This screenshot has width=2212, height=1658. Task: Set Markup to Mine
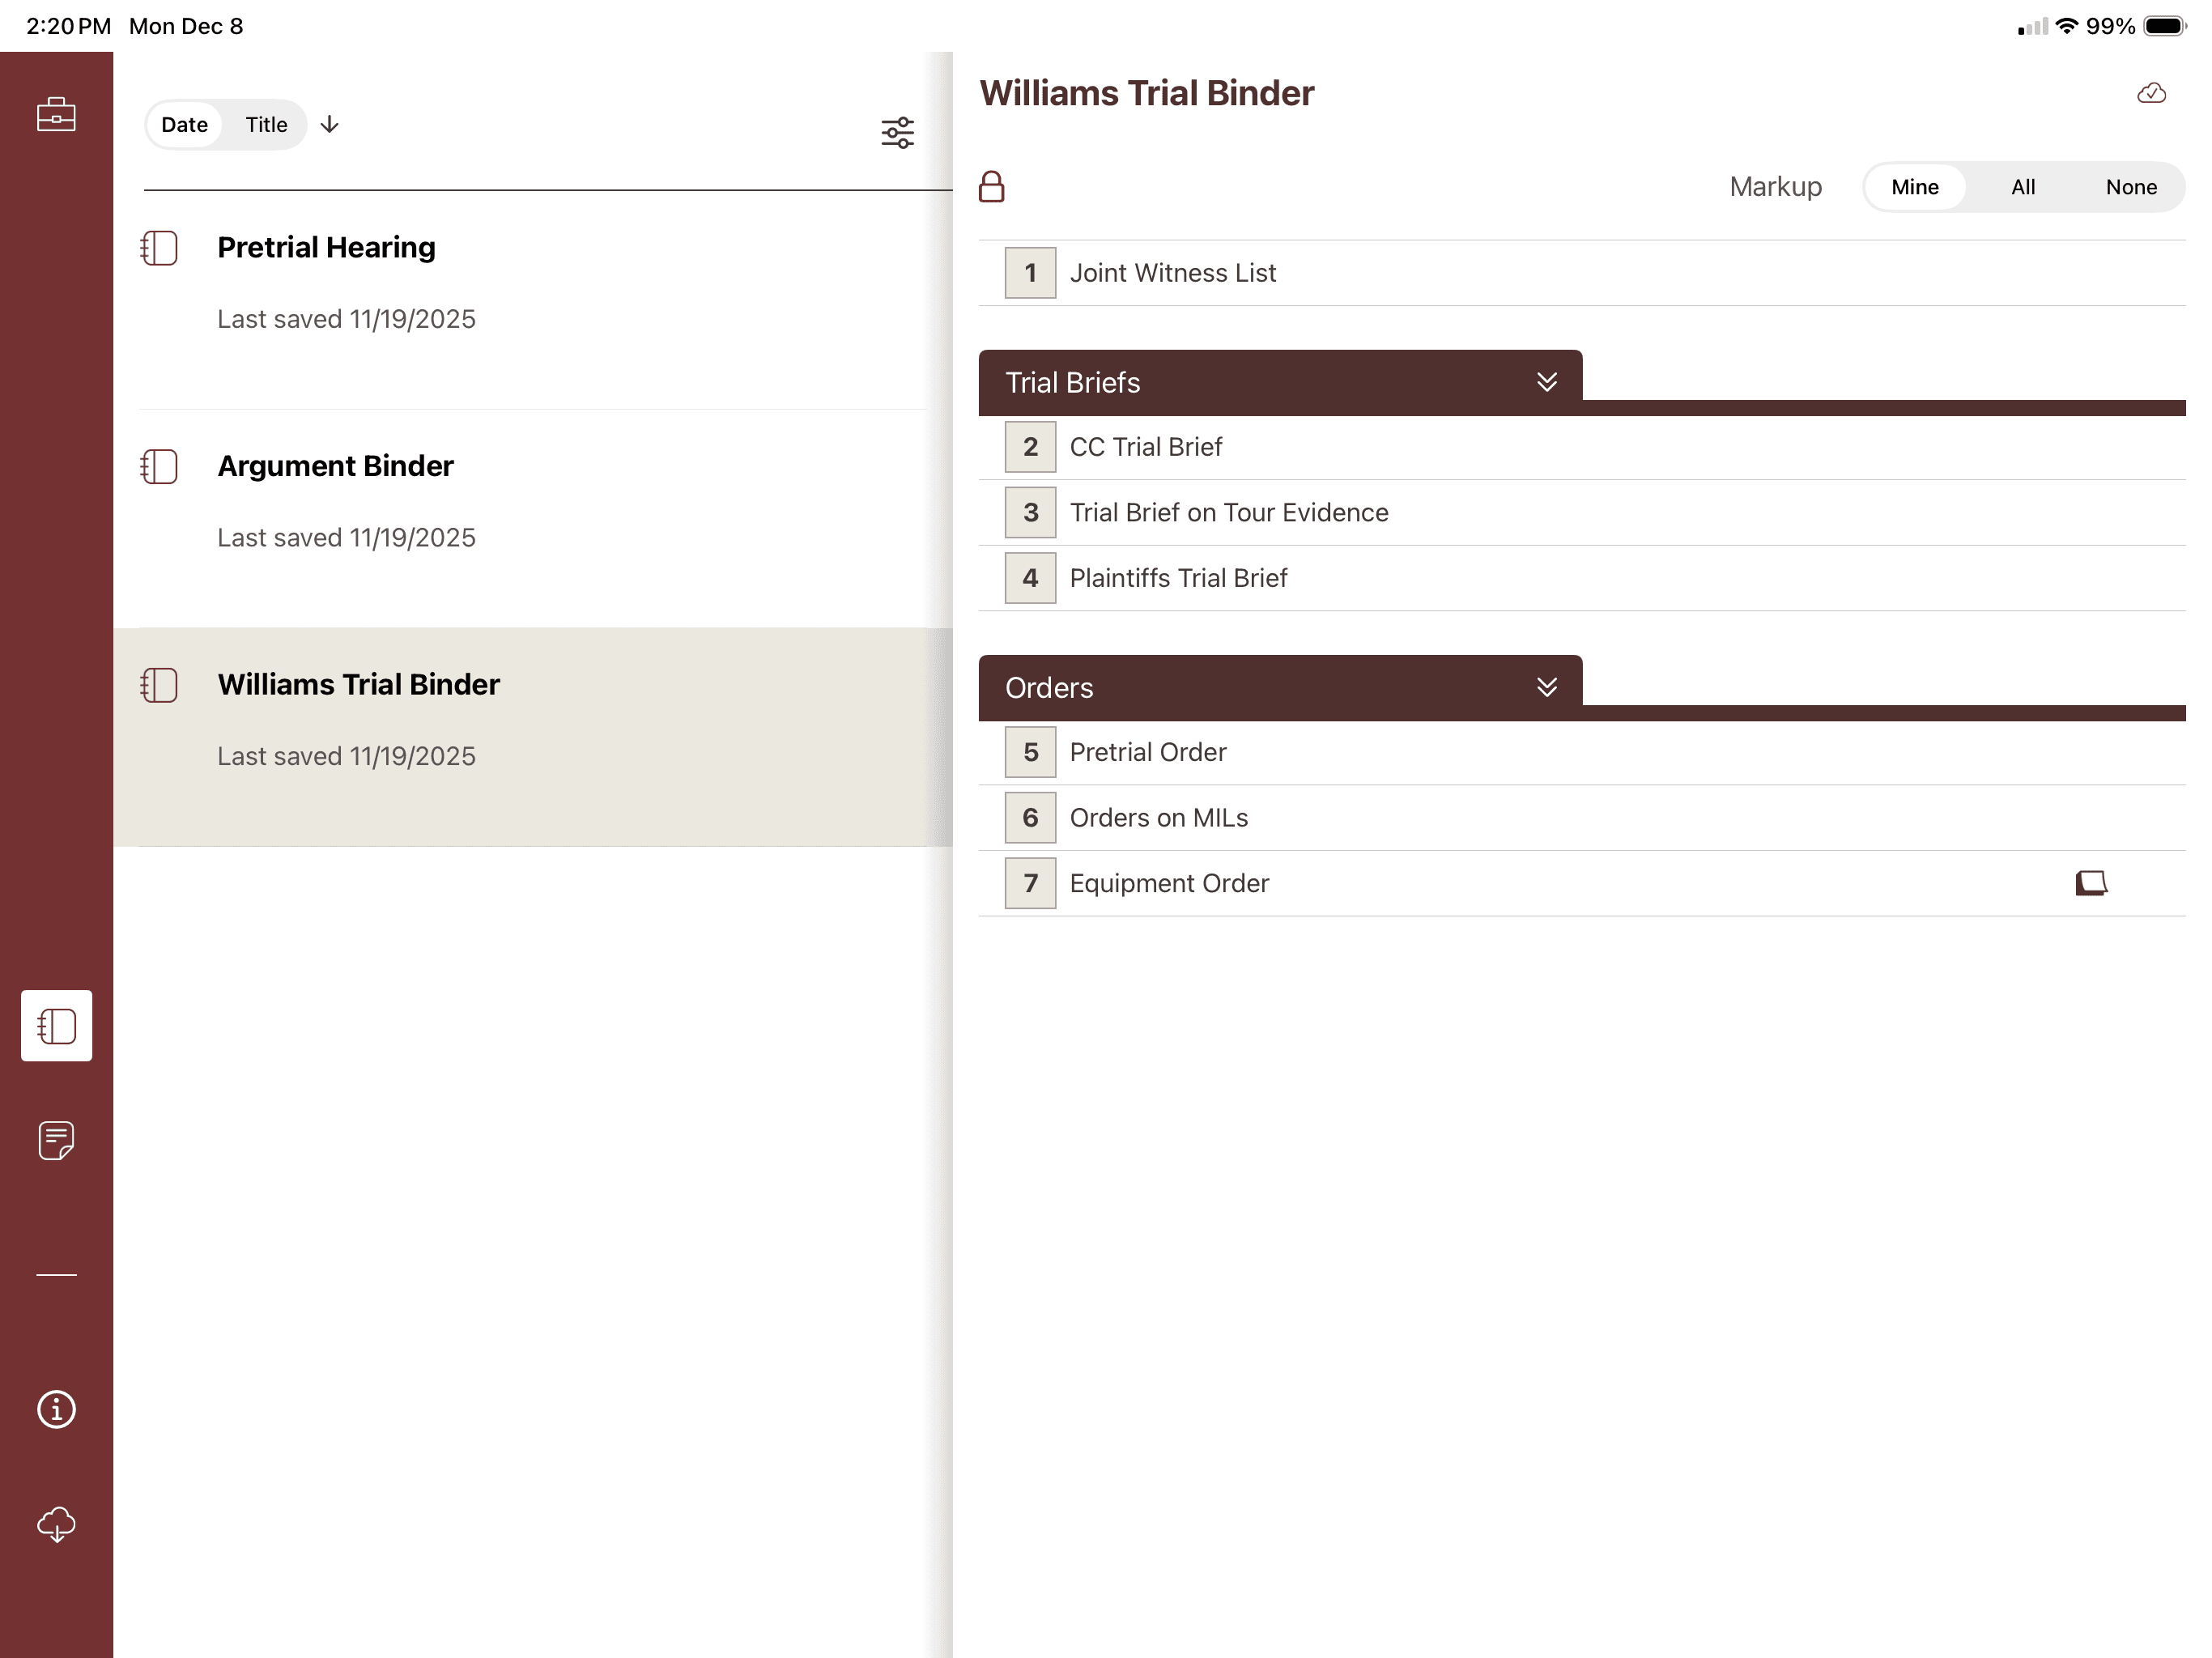[x=1914, y=187]
